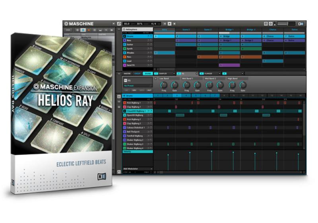The image size is (318, 223).
Task: Select the Guitar group icon
Action: pos(125,45)
